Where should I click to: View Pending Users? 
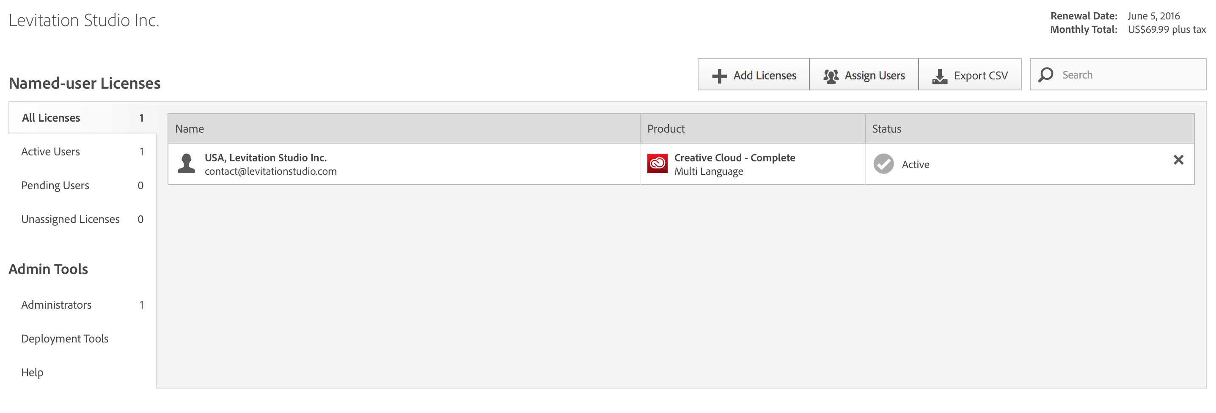pyautogui.click(x=55, y=185)
